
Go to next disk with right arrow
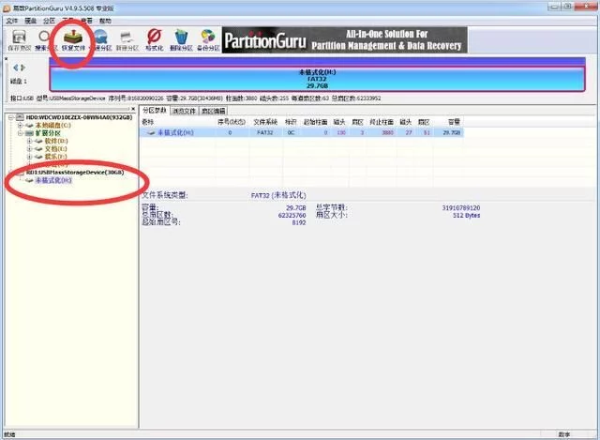pyautogui.click(x=22, y=68)
